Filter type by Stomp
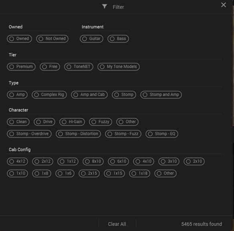 [x=124, y=95]
